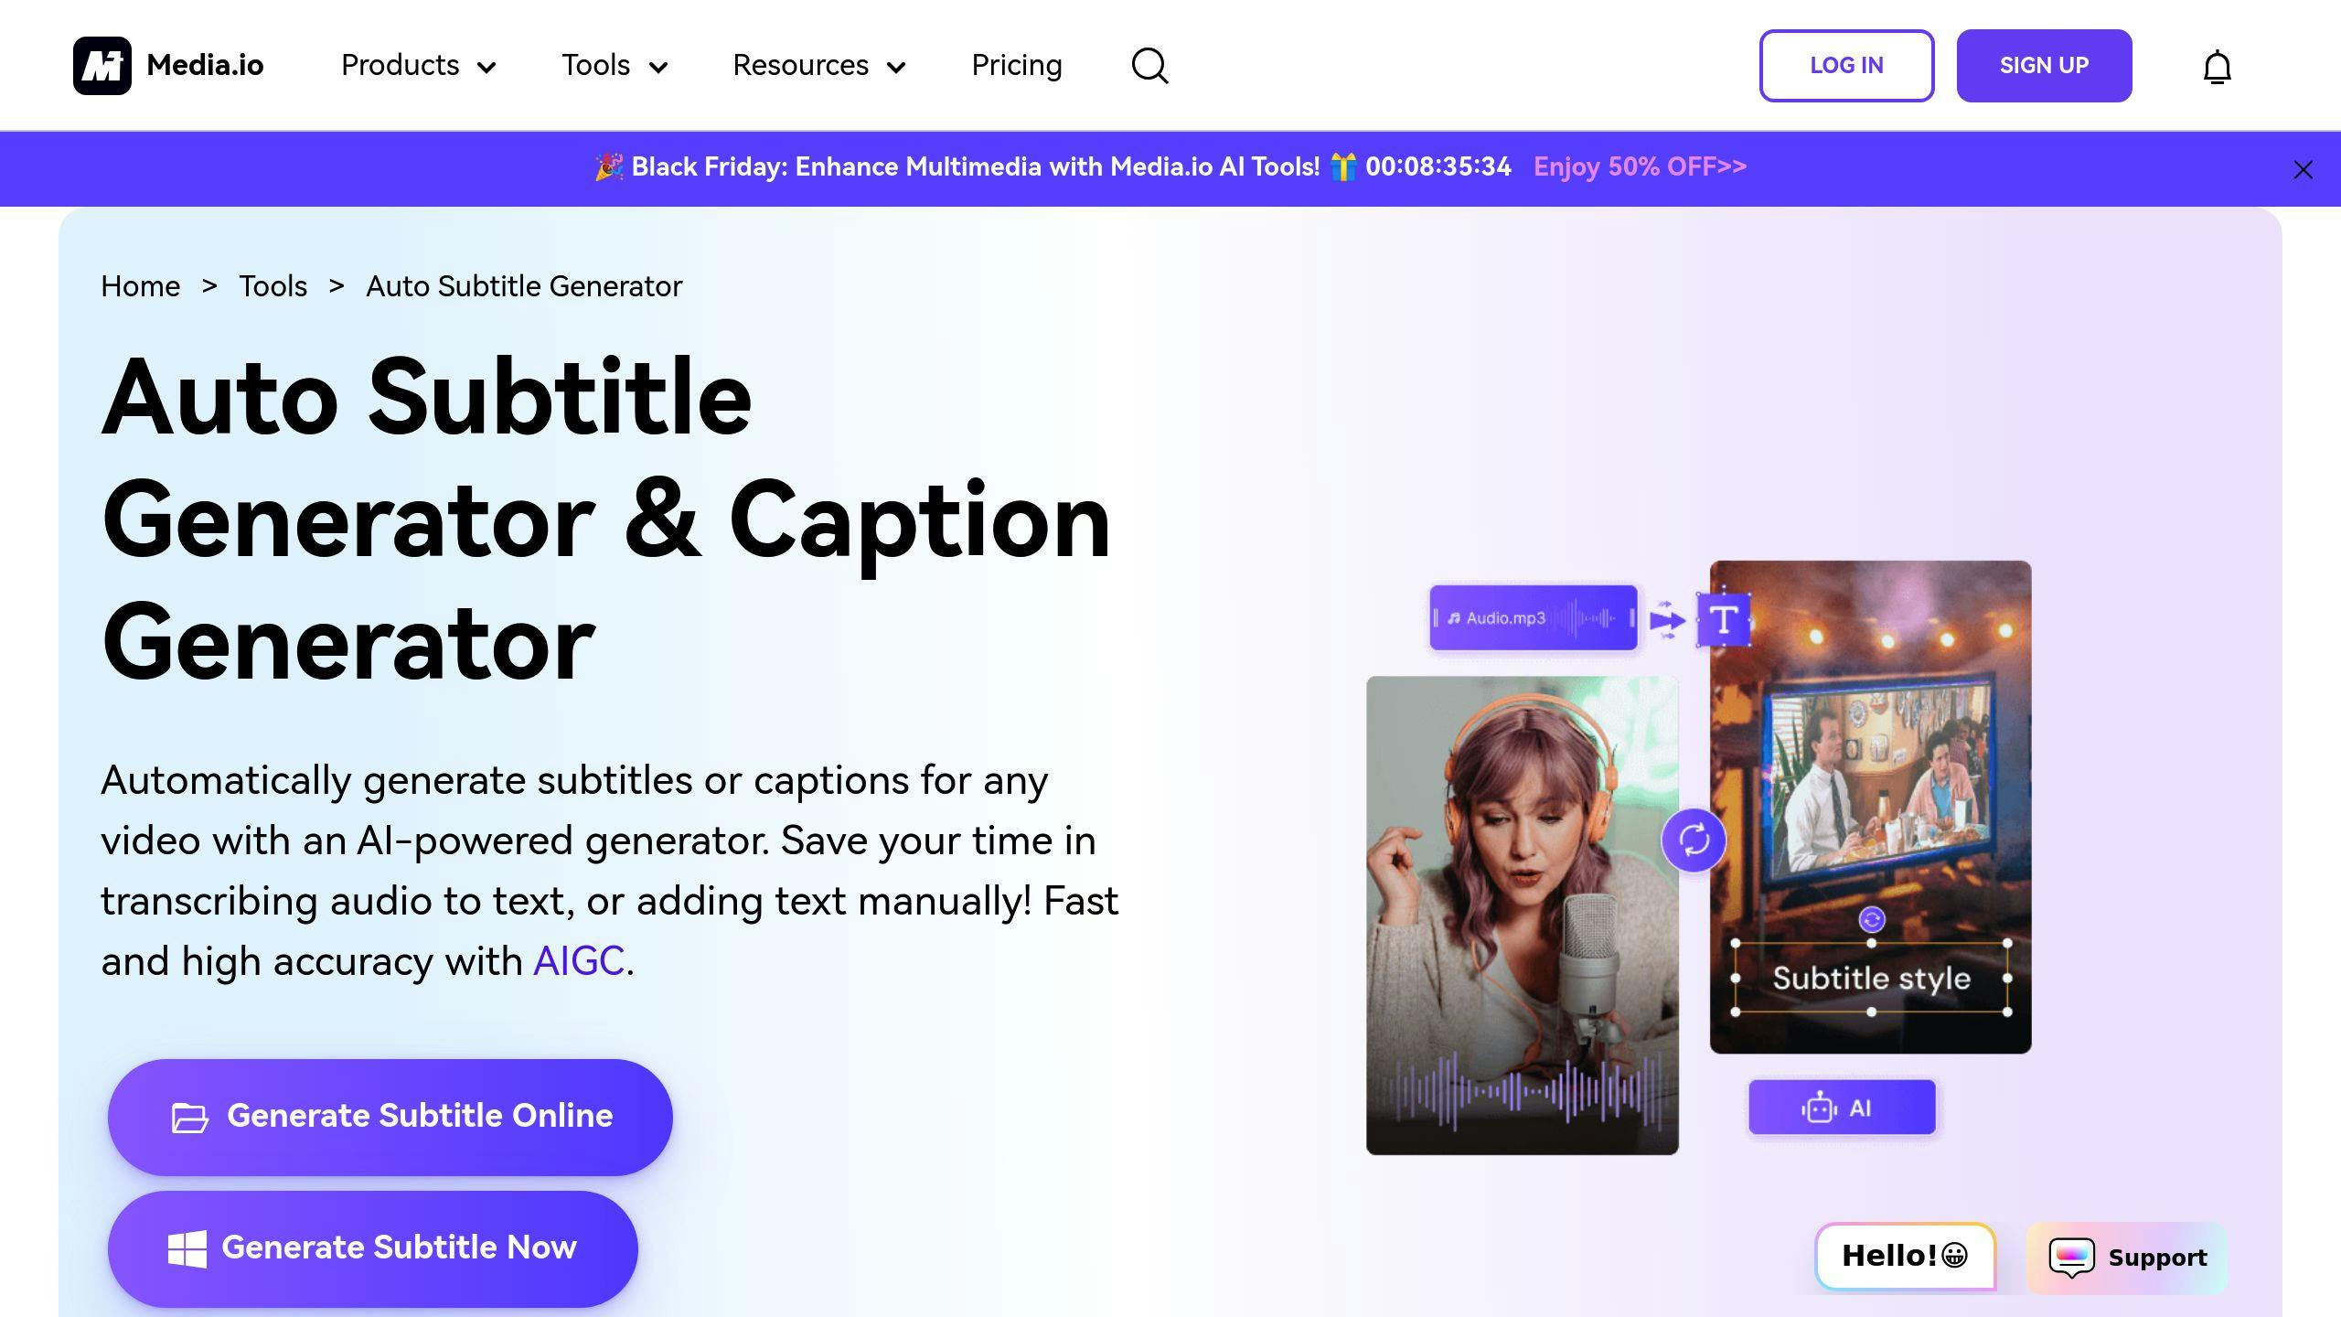Follow the Enjoy 50% OFF link

pos(1640,166)
